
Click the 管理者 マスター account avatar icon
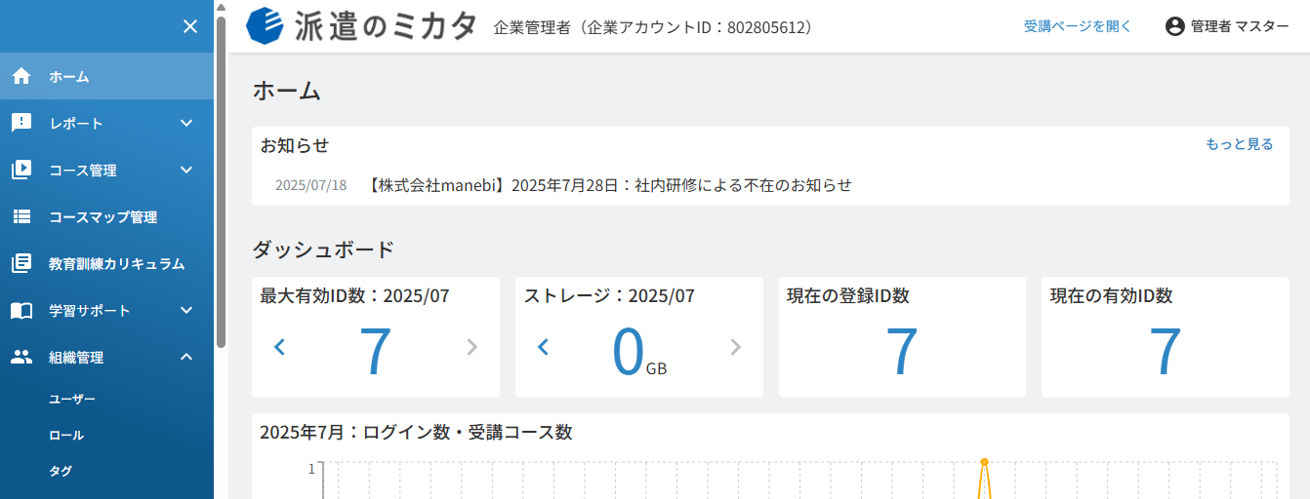click(x=1175, y=26)
